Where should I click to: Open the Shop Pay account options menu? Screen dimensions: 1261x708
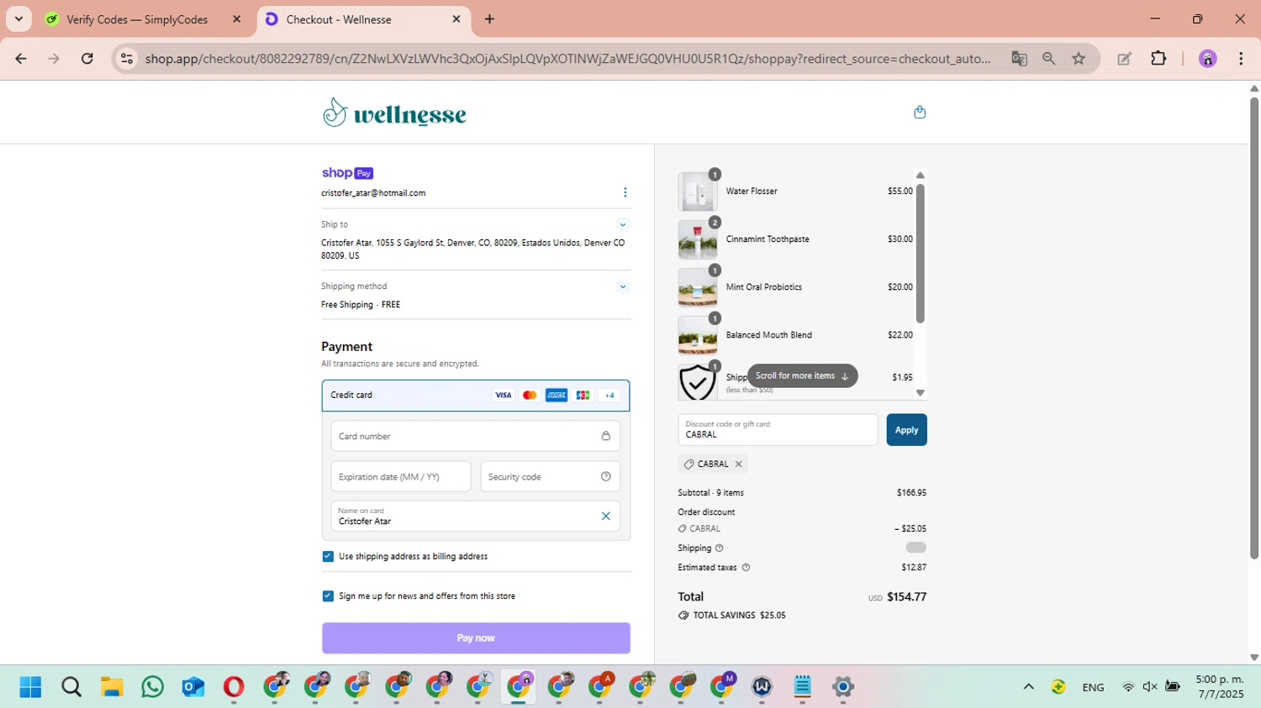(625, 192)
